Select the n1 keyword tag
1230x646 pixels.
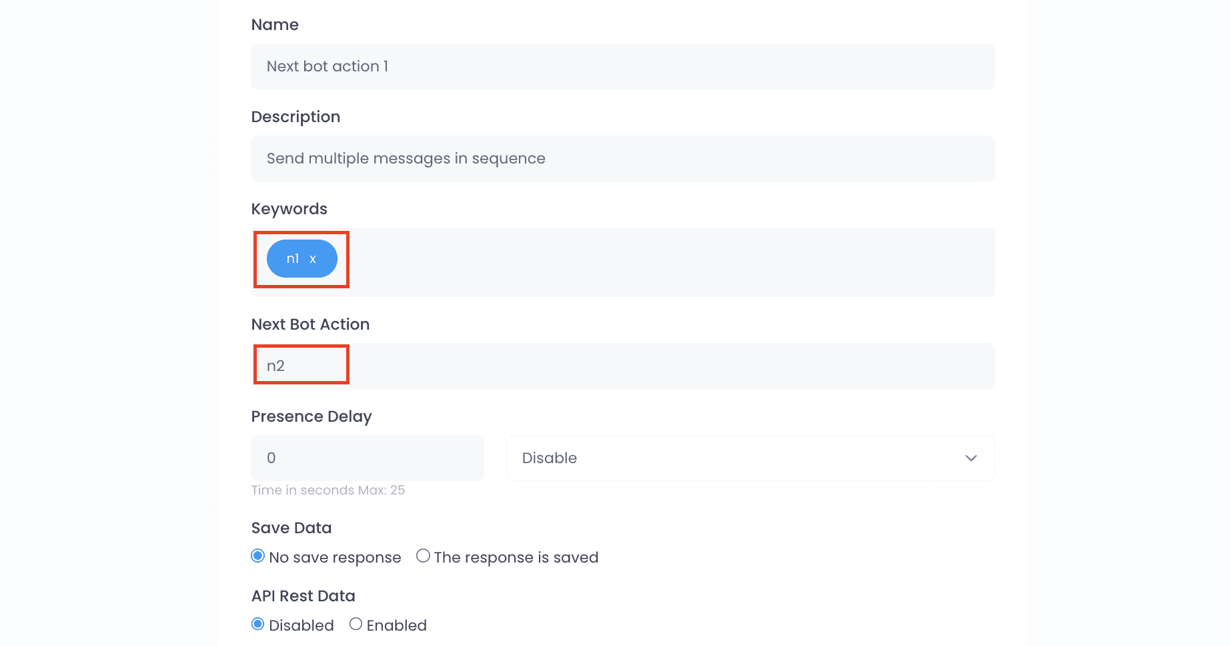pyautogui.click(x=301, y=258)
